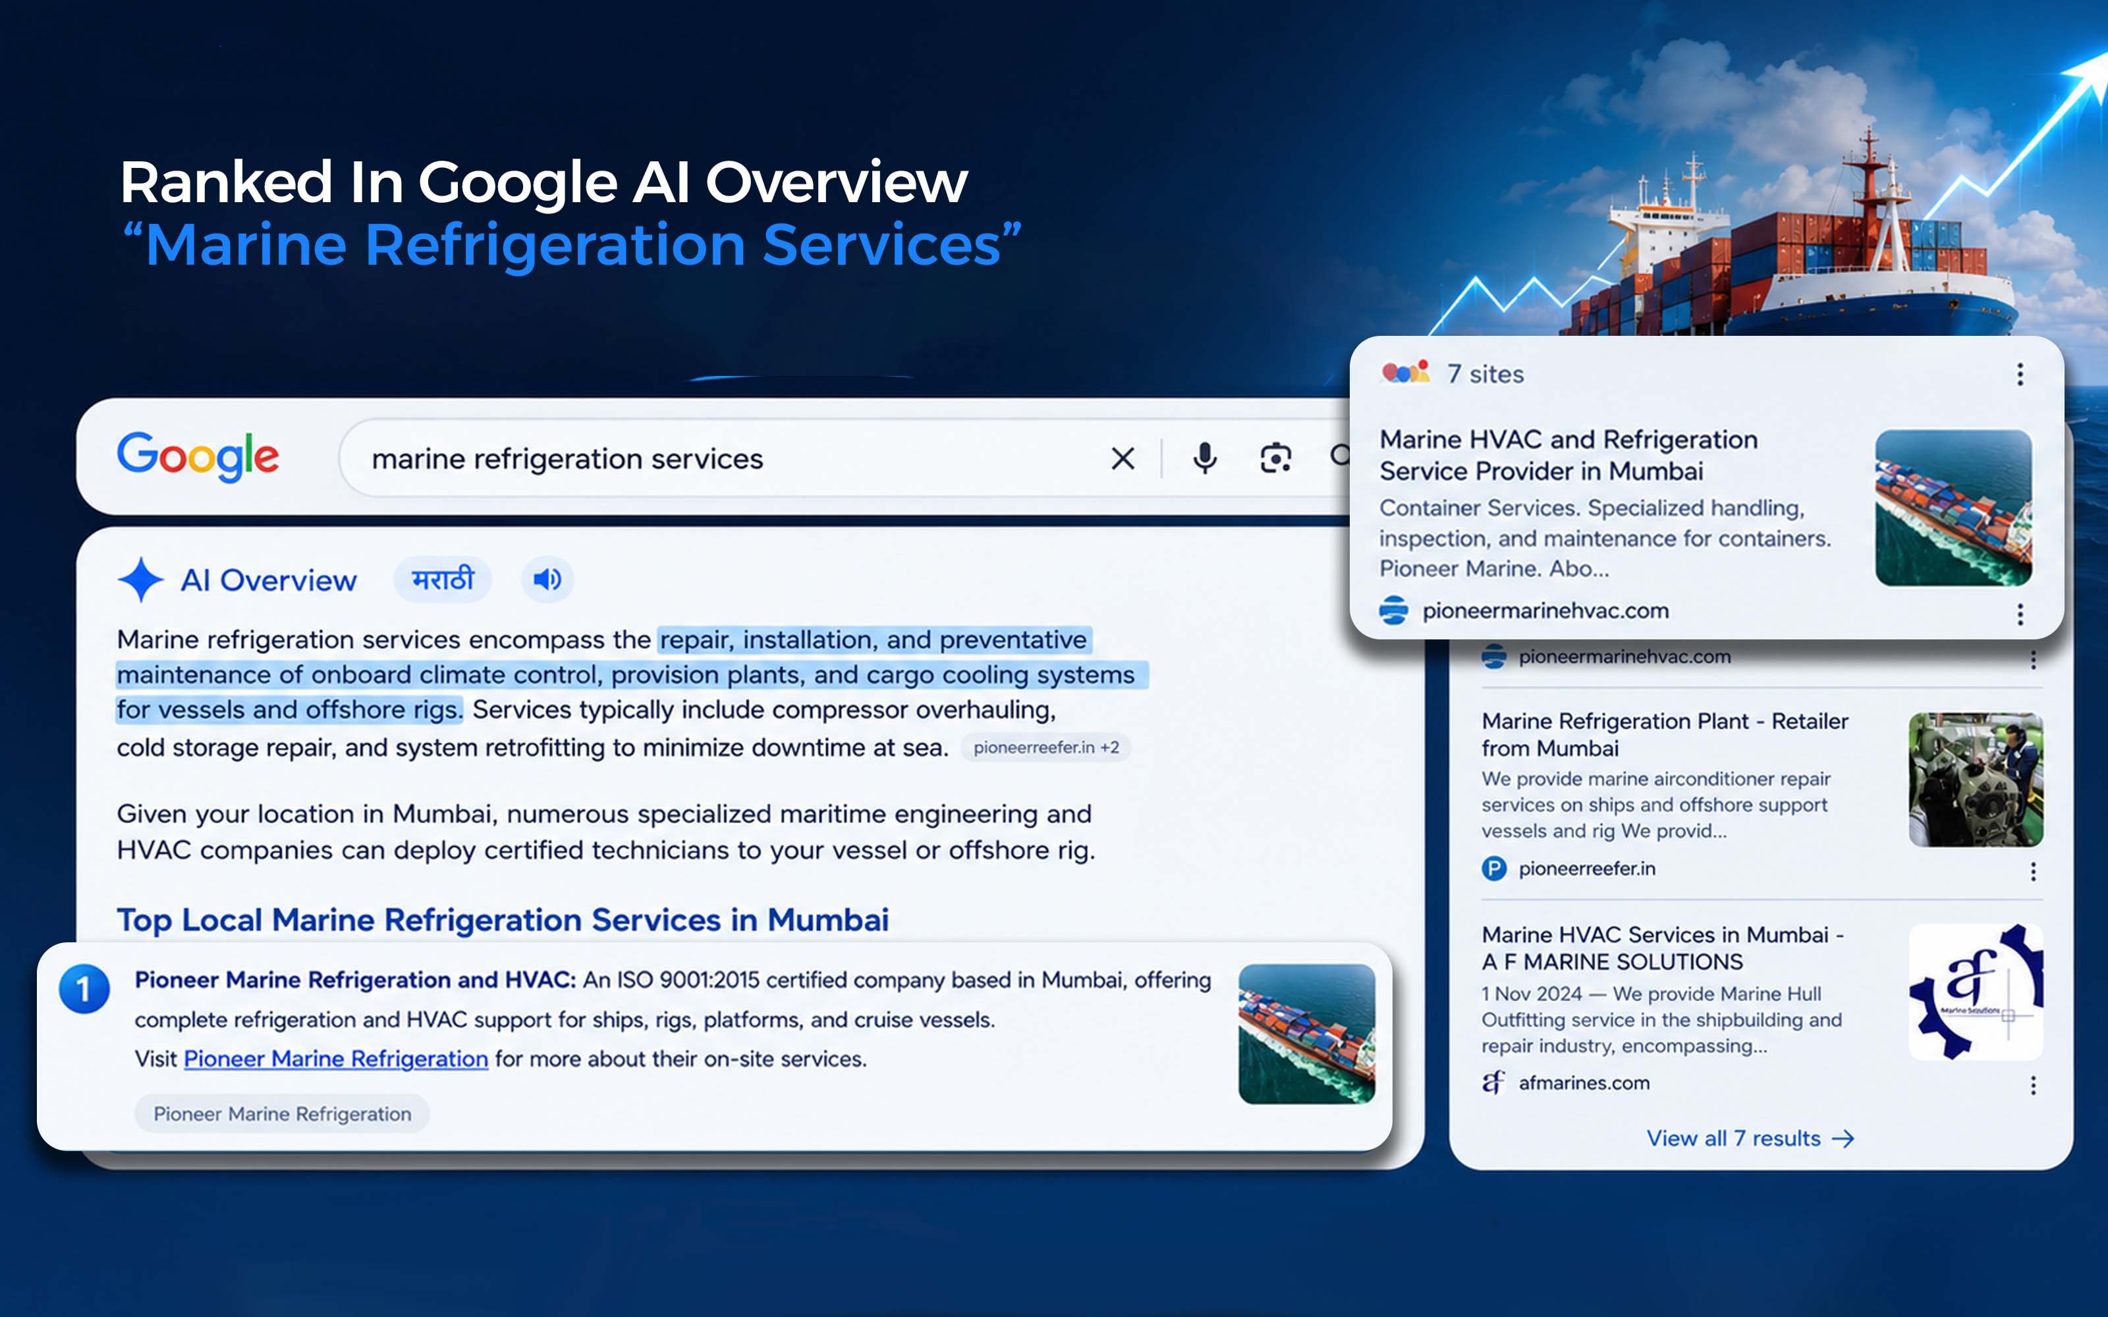
Task: Open the compressor repair thumbnail image
Action: [x=1975, y=780]
